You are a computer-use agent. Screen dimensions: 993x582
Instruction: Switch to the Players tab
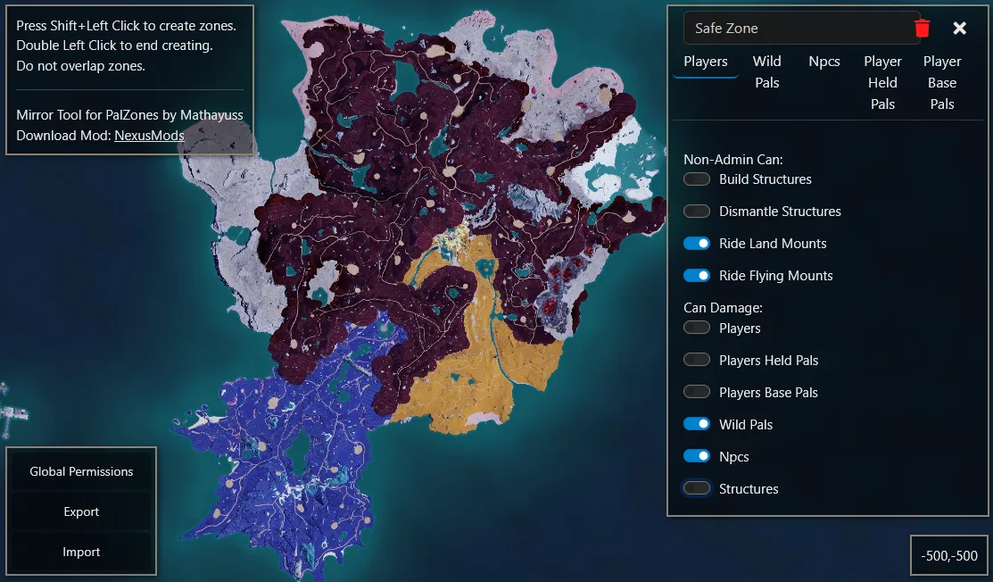click(x=706, y=62)
